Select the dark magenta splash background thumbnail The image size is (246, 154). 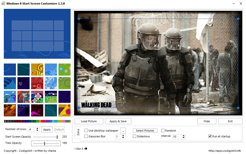tap(37, 110)
